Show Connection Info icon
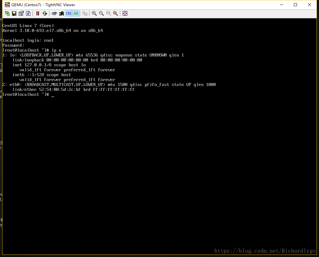Screen dimensions: 319x257 pyautogui.click(x=28, y=14)
